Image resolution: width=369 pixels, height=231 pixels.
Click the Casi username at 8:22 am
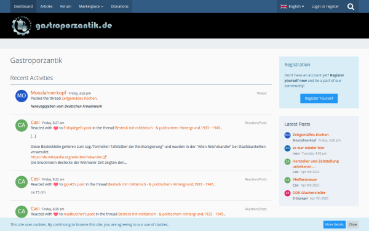coord(35,179)
